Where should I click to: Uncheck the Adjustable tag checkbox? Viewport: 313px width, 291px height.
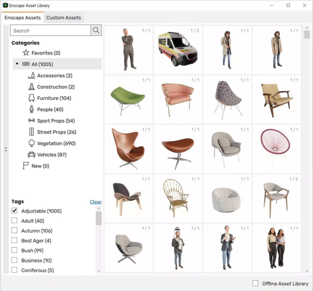point(14,211)
